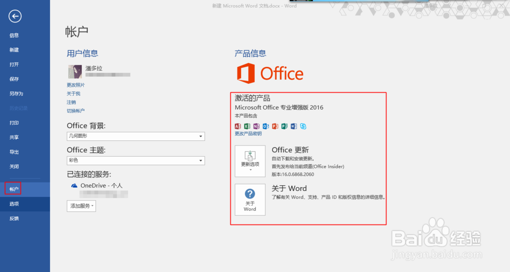Click the 更改照片 link

point(76,85)
